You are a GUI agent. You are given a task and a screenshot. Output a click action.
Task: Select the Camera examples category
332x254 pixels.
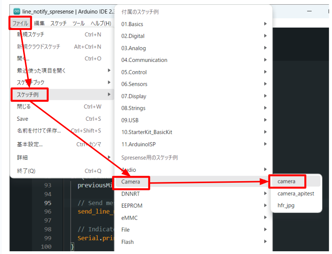pos(130,182)
